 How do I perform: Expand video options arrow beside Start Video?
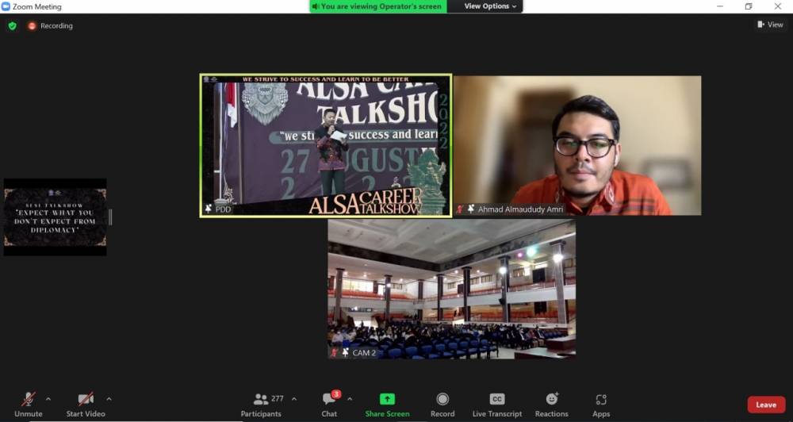[109, 399]
